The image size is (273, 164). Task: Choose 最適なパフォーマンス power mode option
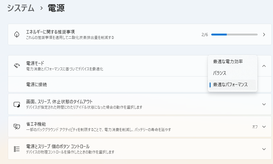(x=230, y=85)
